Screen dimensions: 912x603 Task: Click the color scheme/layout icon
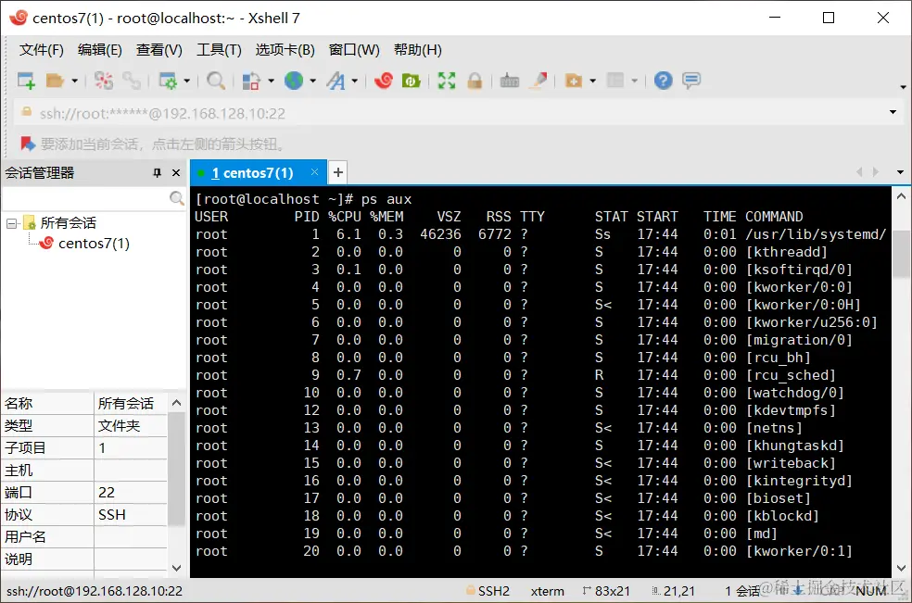pyautogui.click(x=251, y=81)
